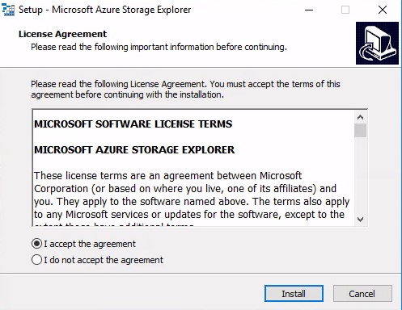
Task: Click the Cancel button
Action: click(362, 294)
